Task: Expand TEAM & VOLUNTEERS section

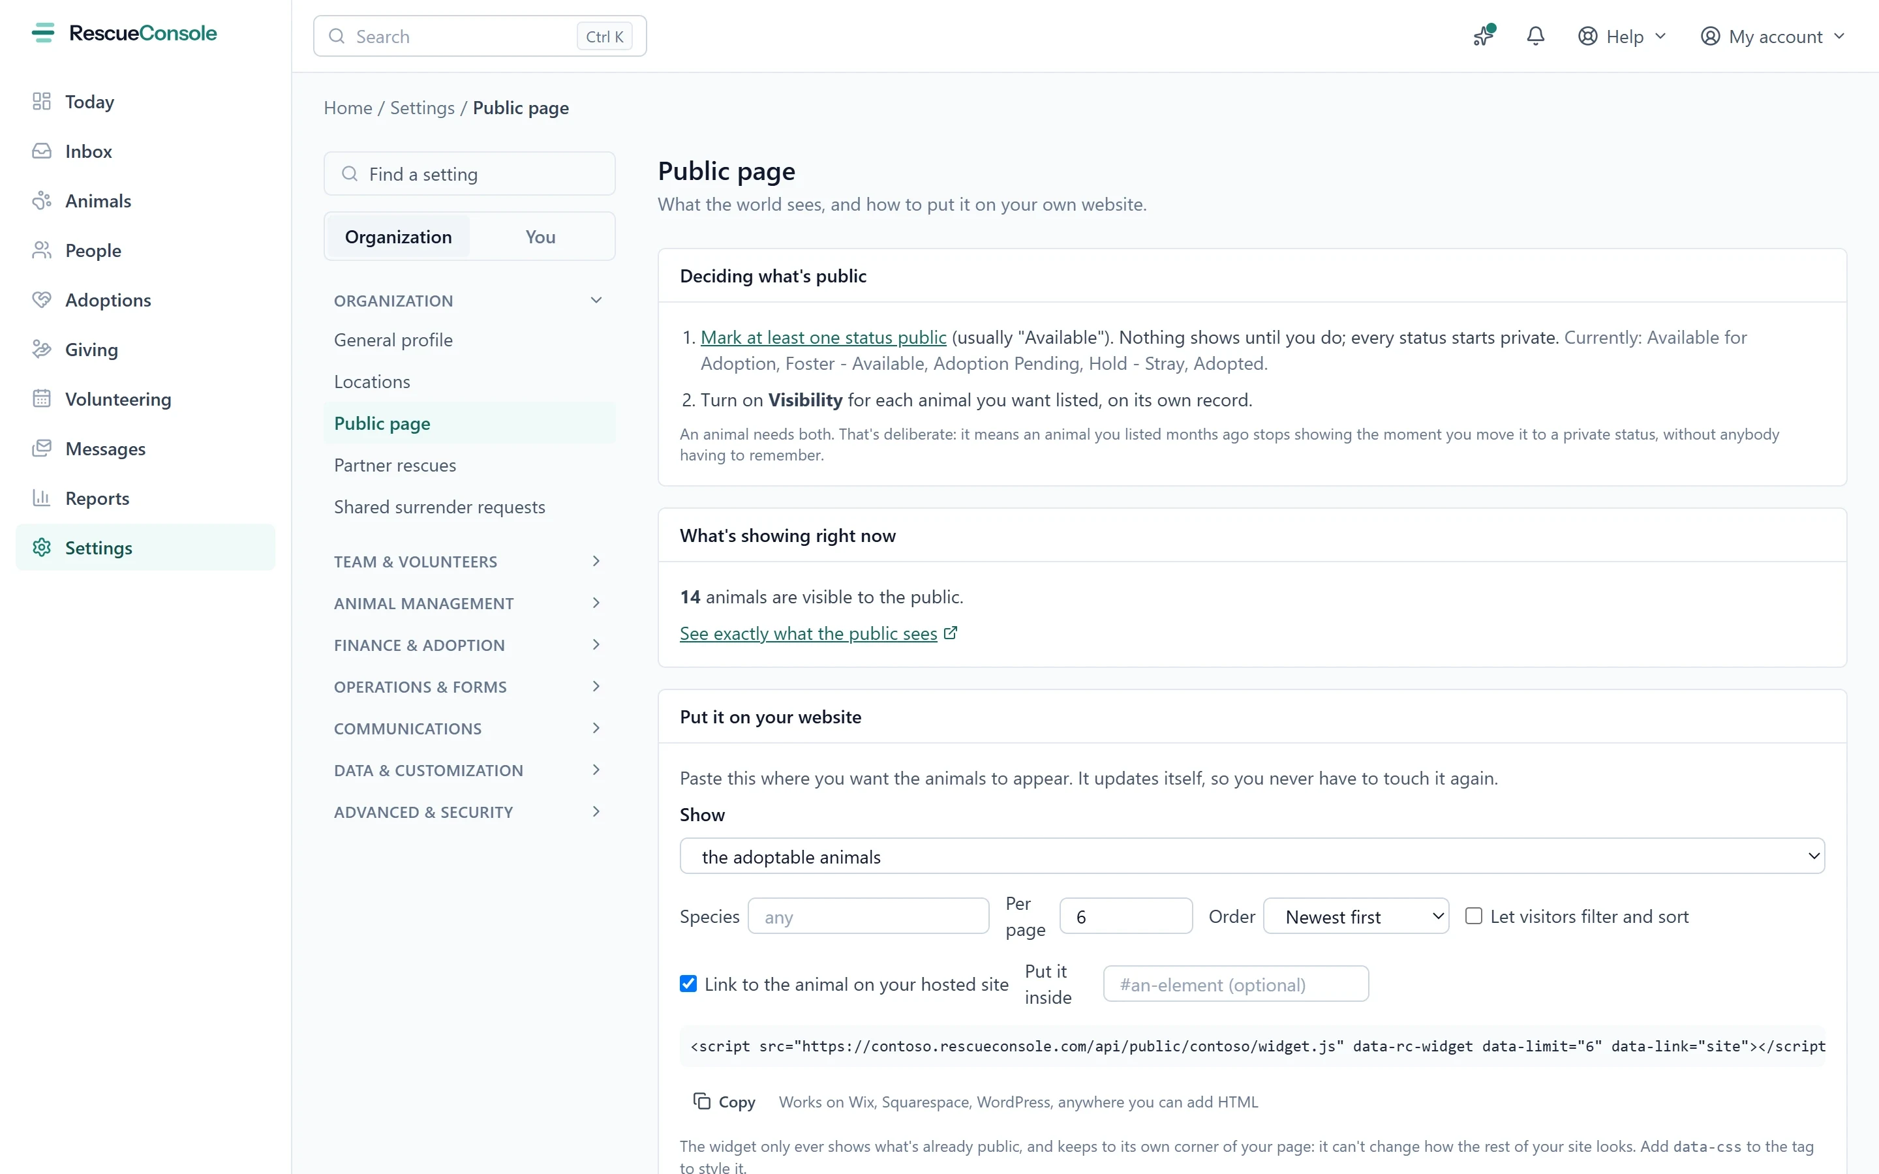Action: pyautogui.click(x=469, y=562)
